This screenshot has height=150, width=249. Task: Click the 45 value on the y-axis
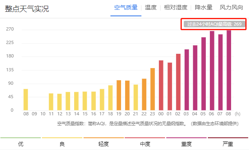tap(11, 97)
